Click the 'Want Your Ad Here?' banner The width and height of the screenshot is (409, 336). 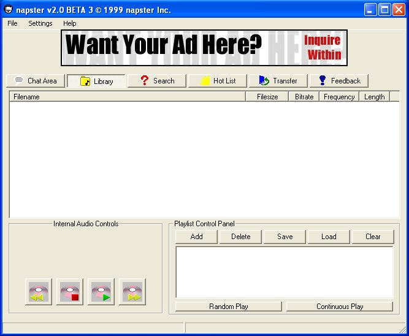tap(204, 48)
